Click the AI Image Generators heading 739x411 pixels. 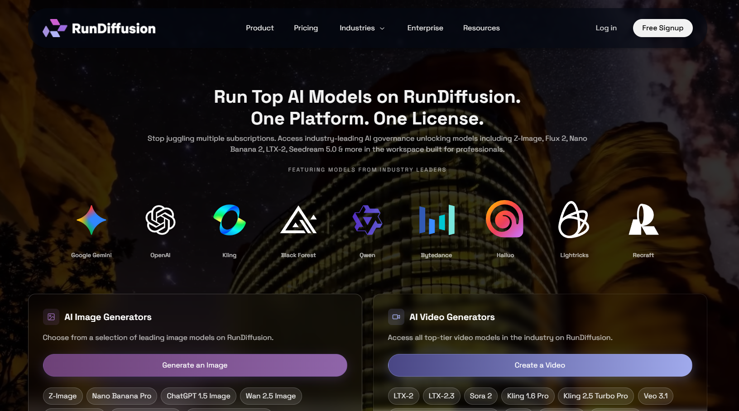tap(108, 317)
